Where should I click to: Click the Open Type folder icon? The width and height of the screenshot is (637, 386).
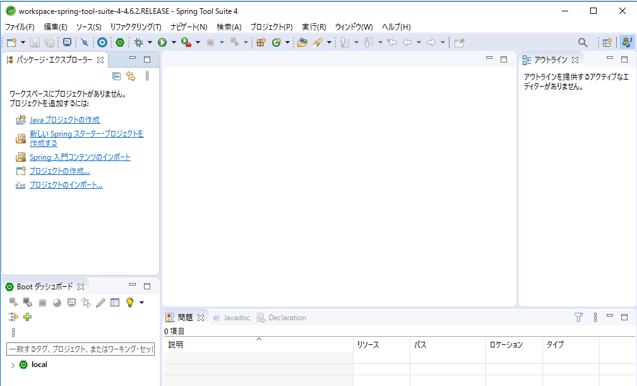302,42
